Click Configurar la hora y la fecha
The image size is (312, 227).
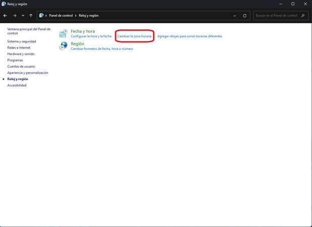[x=91, y=36]
